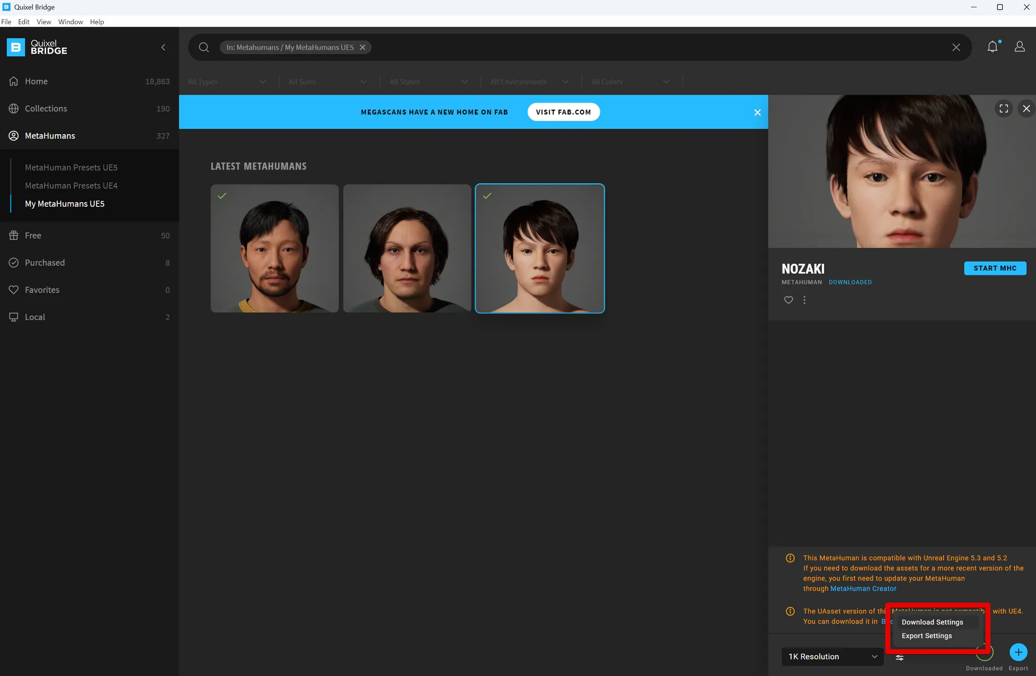Click the notifications bell icon

coord(992,47)
